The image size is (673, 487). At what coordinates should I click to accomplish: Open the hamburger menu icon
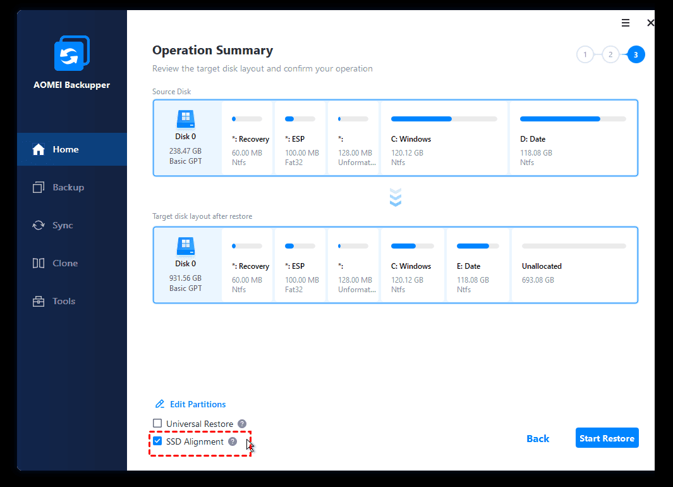pos(626,23)
